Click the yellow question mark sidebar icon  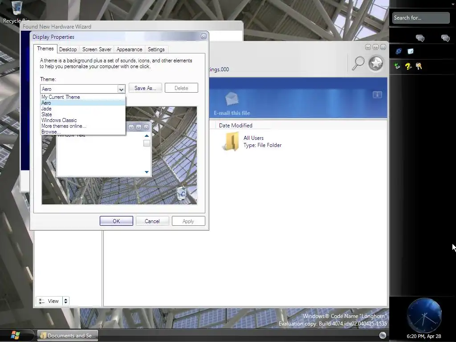(x=408, y=66)
